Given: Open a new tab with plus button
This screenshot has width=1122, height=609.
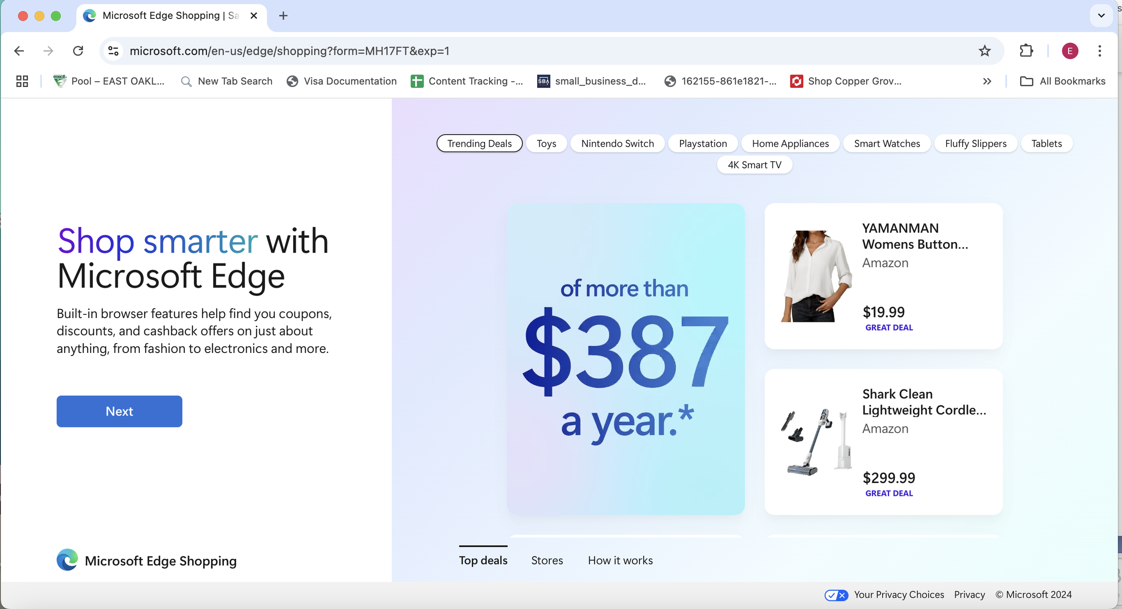Looking at the screenshot, I should click(x=283, y=16).
